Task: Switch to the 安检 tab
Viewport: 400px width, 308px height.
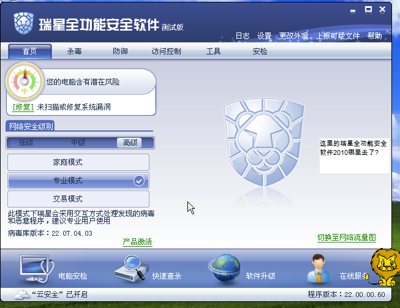Action: pos(260,51)
